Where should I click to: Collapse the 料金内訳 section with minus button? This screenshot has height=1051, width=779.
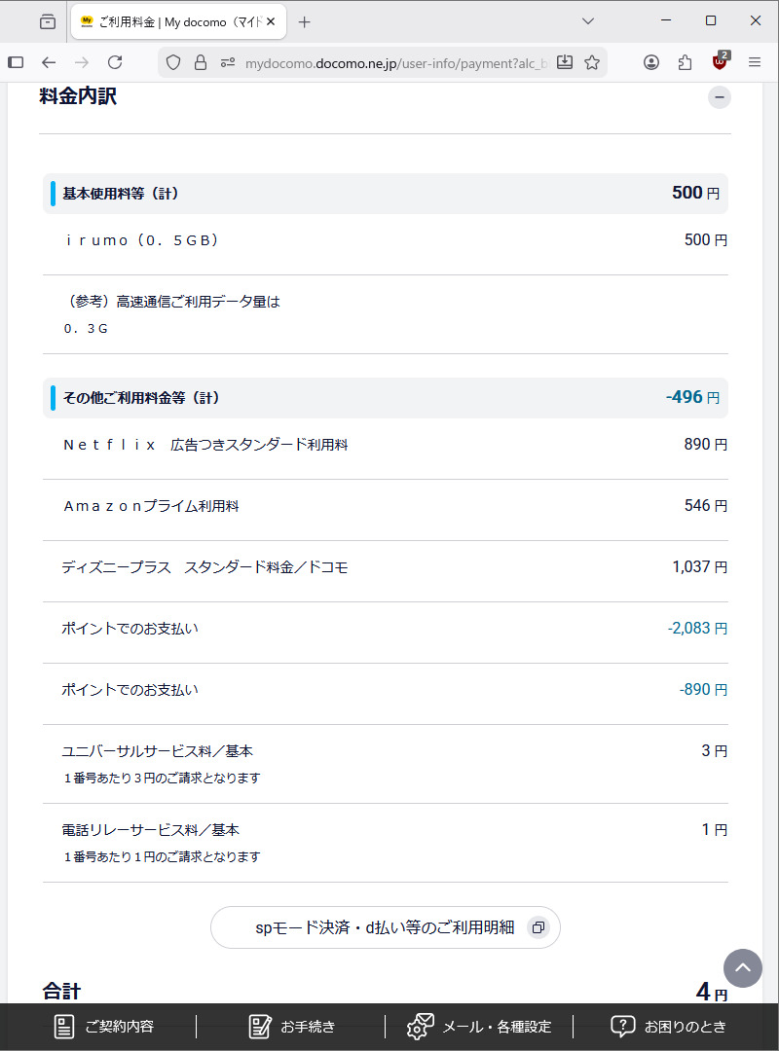(719, 96)
